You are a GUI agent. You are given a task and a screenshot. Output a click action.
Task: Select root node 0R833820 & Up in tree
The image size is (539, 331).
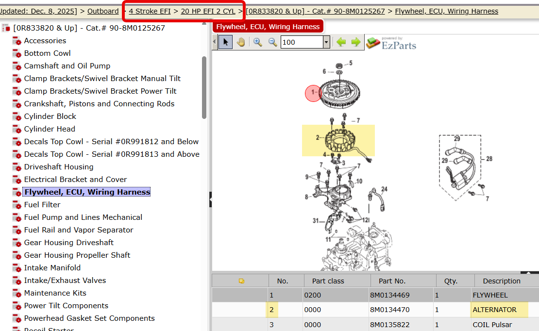[x=89, y=28]
